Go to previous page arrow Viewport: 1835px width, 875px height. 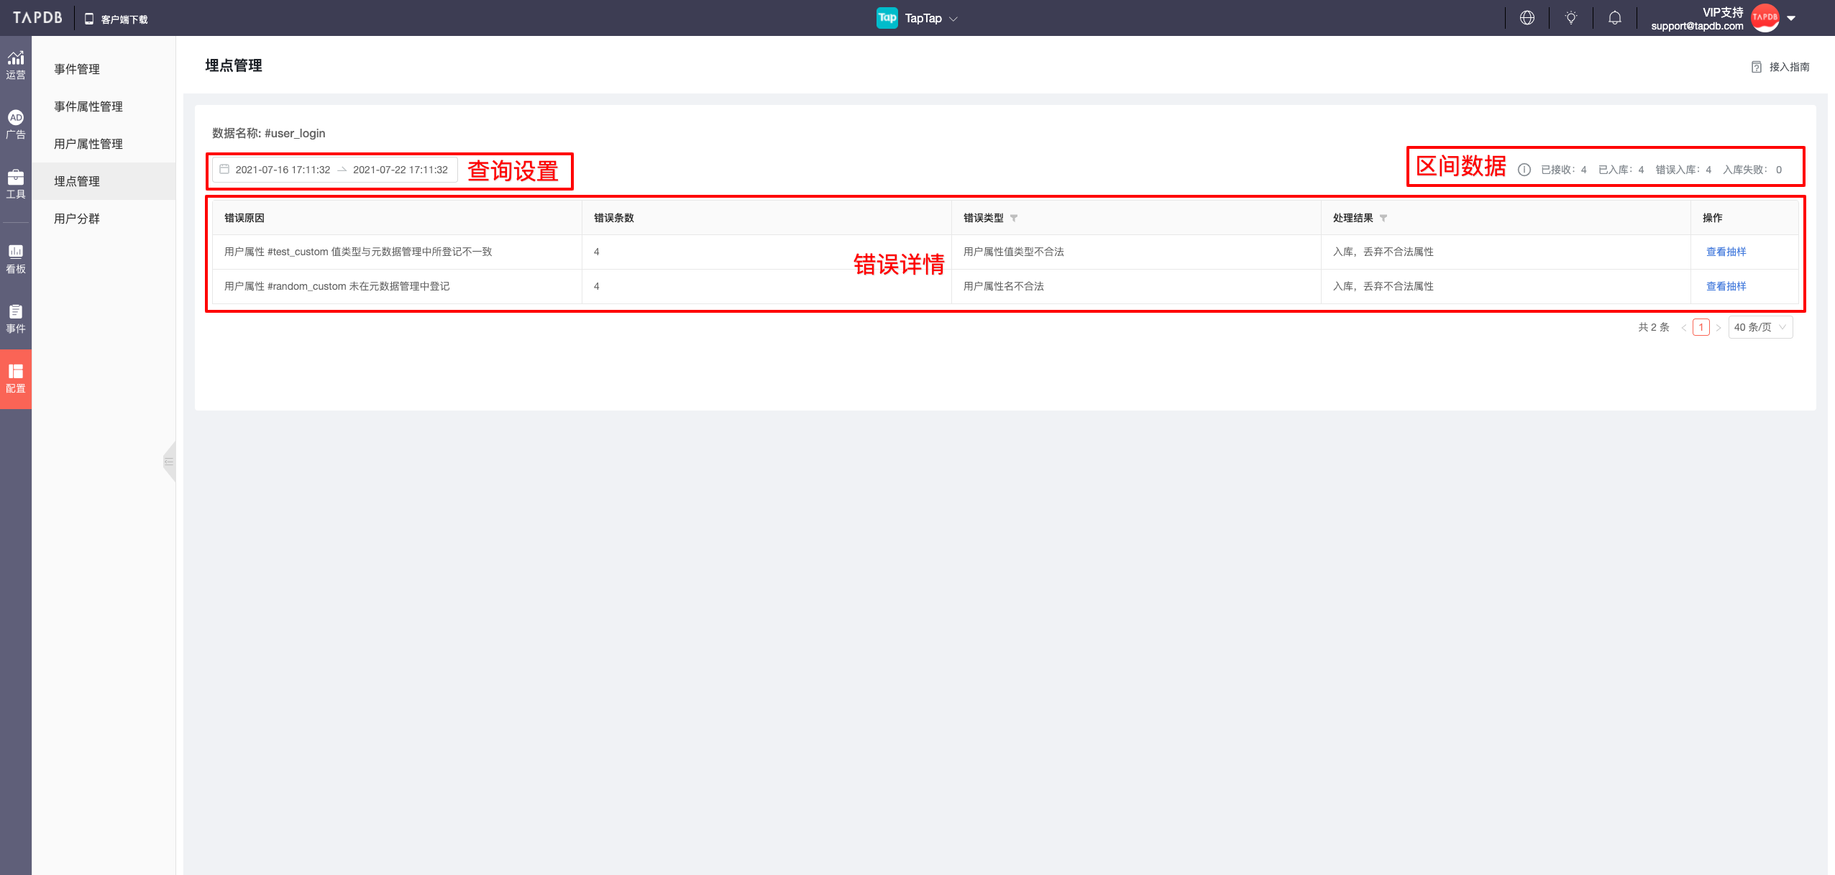(x=1684, y=327)
